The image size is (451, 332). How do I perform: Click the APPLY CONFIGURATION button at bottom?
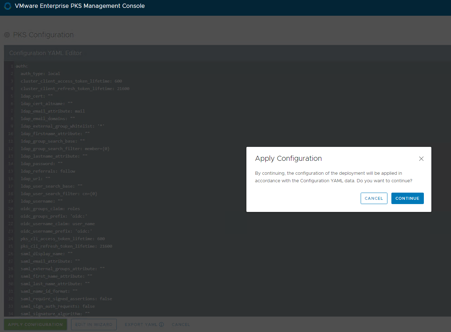pyautogui.click(x=35, y=324)
